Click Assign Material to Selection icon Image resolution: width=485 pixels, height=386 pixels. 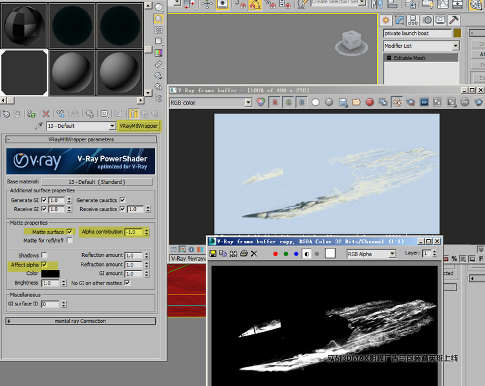tap(31, 114)
